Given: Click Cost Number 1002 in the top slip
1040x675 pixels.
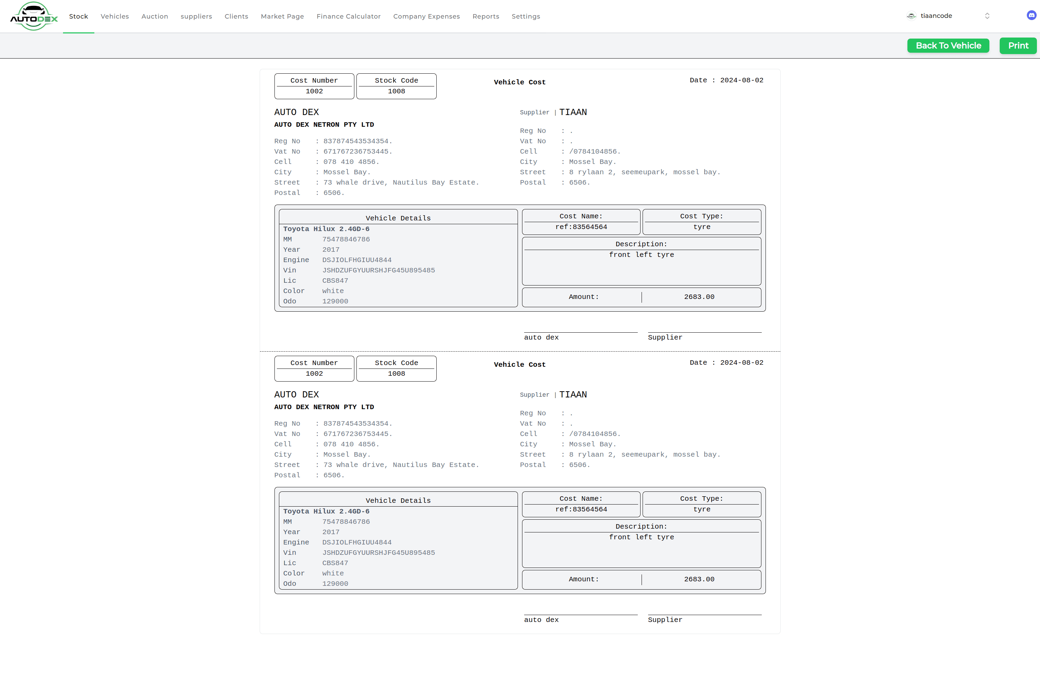Looking at the screenshot, I should (x=314, y=91).
